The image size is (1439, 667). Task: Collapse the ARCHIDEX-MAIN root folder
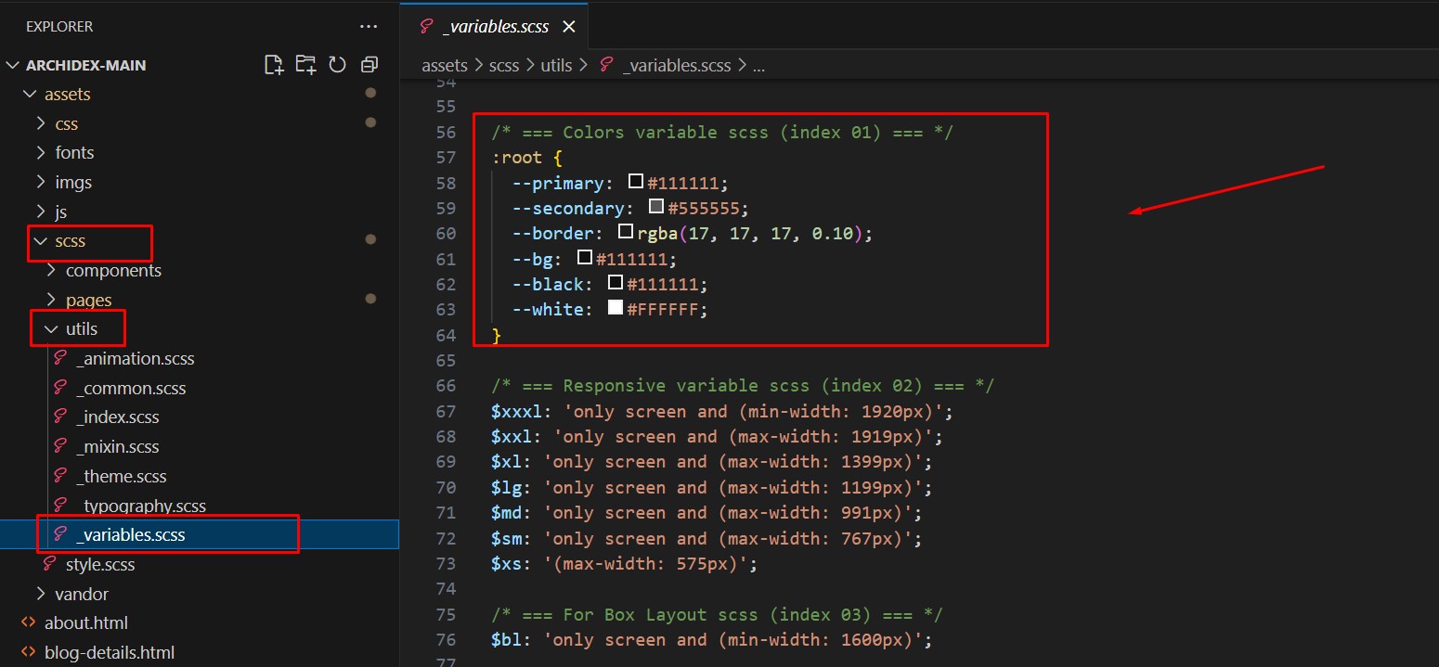click(x=13, y=65)
